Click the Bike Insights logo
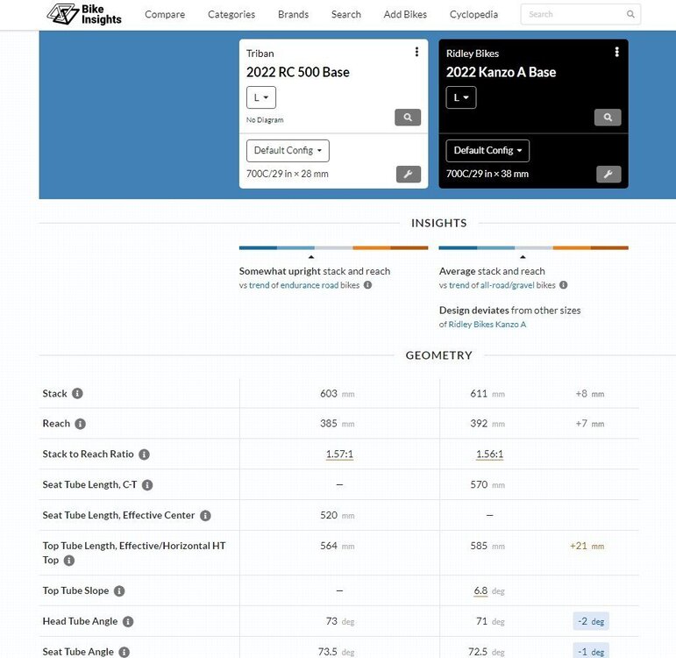The width and height of the screenshot is (676, 658). tap(85, 14)
